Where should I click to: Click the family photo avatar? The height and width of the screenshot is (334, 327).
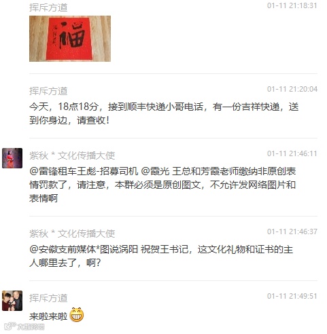tap(12, 301)
